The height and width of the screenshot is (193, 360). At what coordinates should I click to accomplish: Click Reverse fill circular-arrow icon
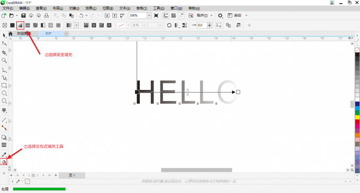[169, 25]
